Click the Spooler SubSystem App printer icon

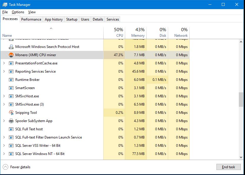(11, 121)
